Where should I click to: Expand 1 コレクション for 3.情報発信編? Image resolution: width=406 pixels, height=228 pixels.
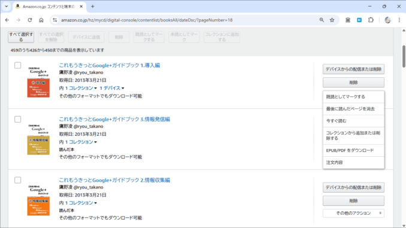tap(81, 142)
